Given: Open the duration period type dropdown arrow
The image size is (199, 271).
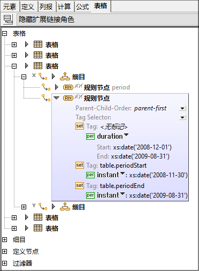Looking at the screenshot, I should (126, 135).
